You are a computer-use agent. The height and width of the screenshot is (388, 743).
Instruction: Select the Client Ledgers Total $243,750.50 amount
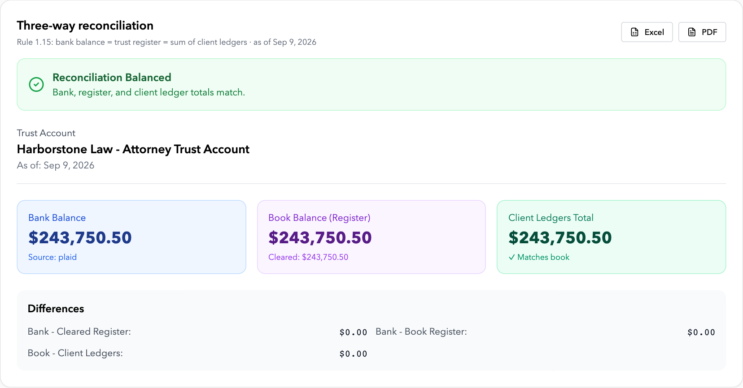[560, 237]
